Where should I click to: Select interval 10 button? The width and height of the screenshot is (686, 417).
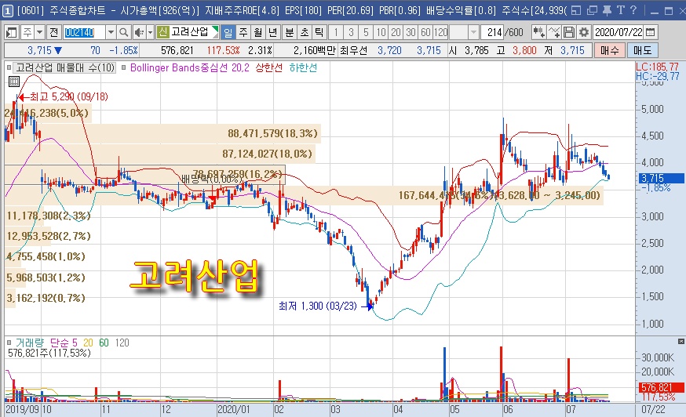click(381, 32)
